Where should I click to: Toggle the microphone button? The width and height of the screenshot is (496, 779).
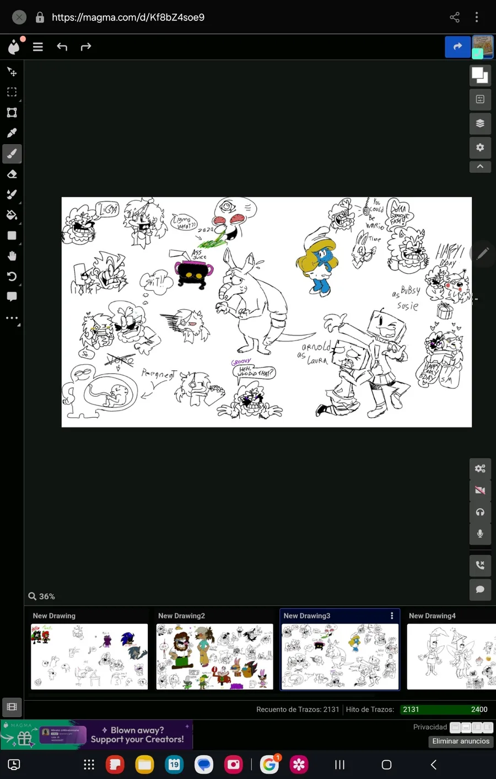[480, 533]
